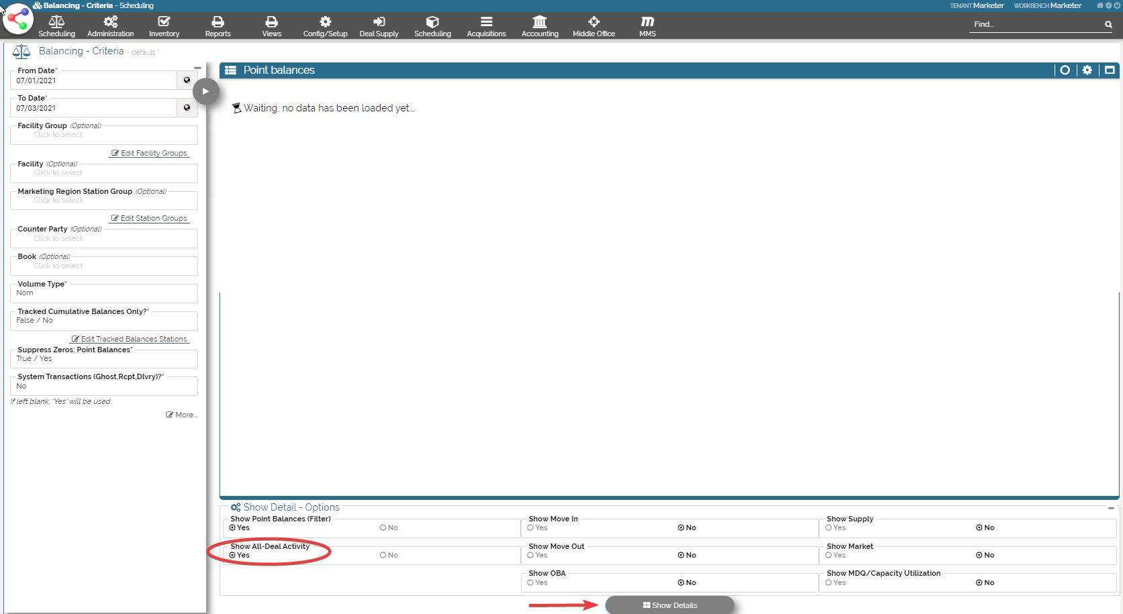This screenshot has height=614, width=1123.
Task: Select No for Show All-Deal Activity
Action: (x=383, y=555)
